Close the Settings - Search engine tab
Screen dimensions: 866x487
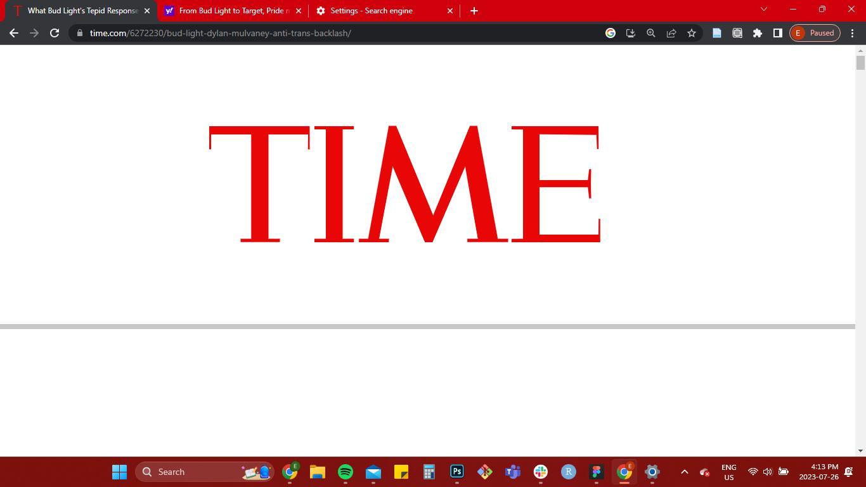(450, 11)
